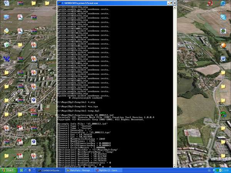Viewport: 231px width, 173px height.
Task: Click the CS language indicator in the tray
Action: pos(209,170)
